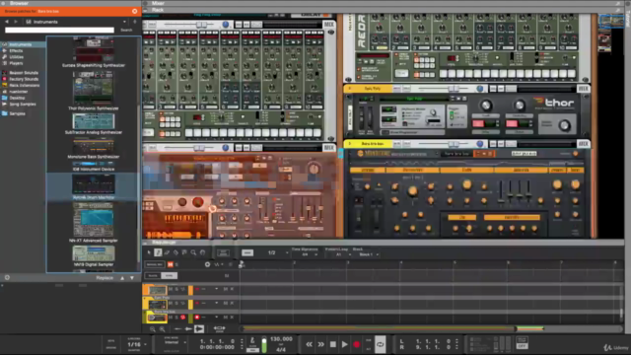The width and height of the screenshot is (631, 355).
Task: Click the Replace button below Browser list
Action: point(105,278)
